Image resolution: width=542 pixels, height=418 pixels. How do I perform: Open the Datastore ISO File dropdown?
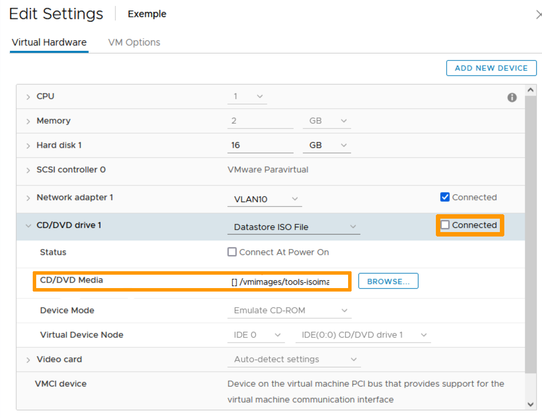(294, 227)
